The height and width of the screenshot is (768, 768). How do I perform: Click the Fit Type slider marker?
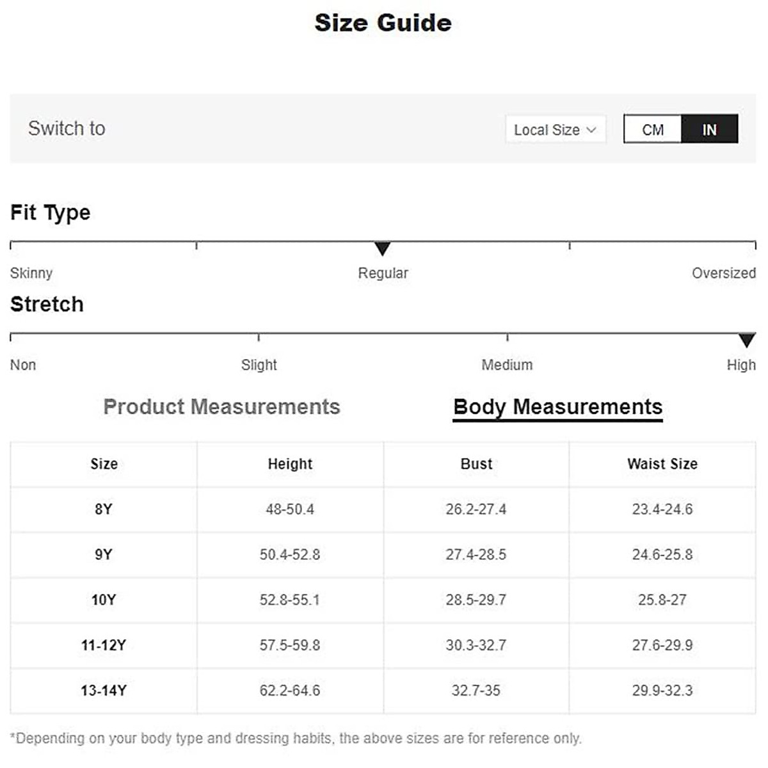click(x=382, y=248)
